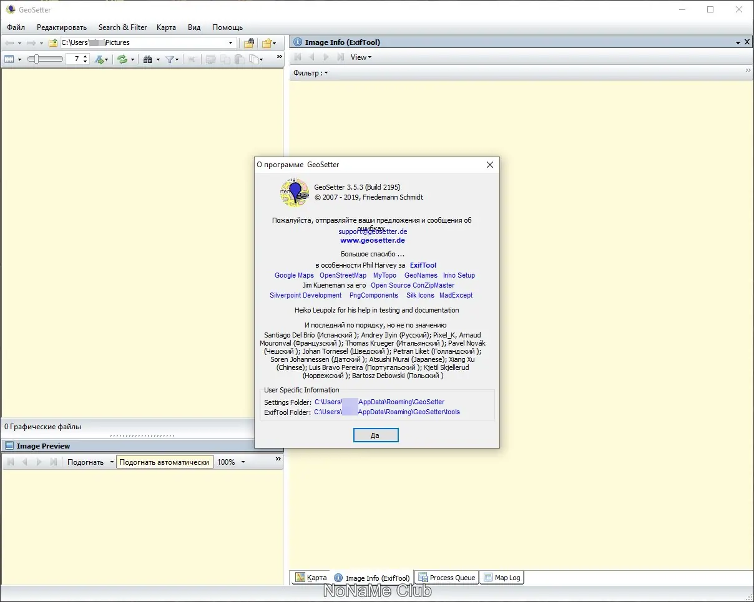The width and height of the screenshot is (754, 602).
Task: Click the forward navigation arrow icon
Action: (x=31, y=43)
